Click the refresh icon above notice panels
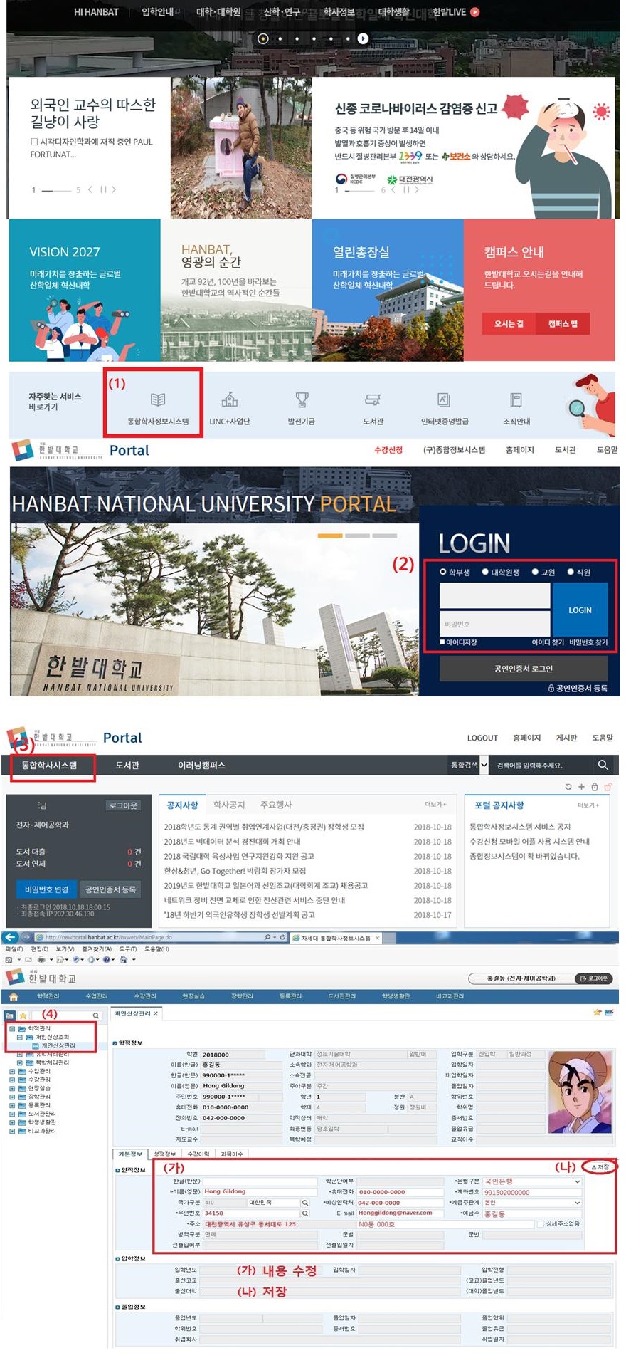 tap(568, 787)
